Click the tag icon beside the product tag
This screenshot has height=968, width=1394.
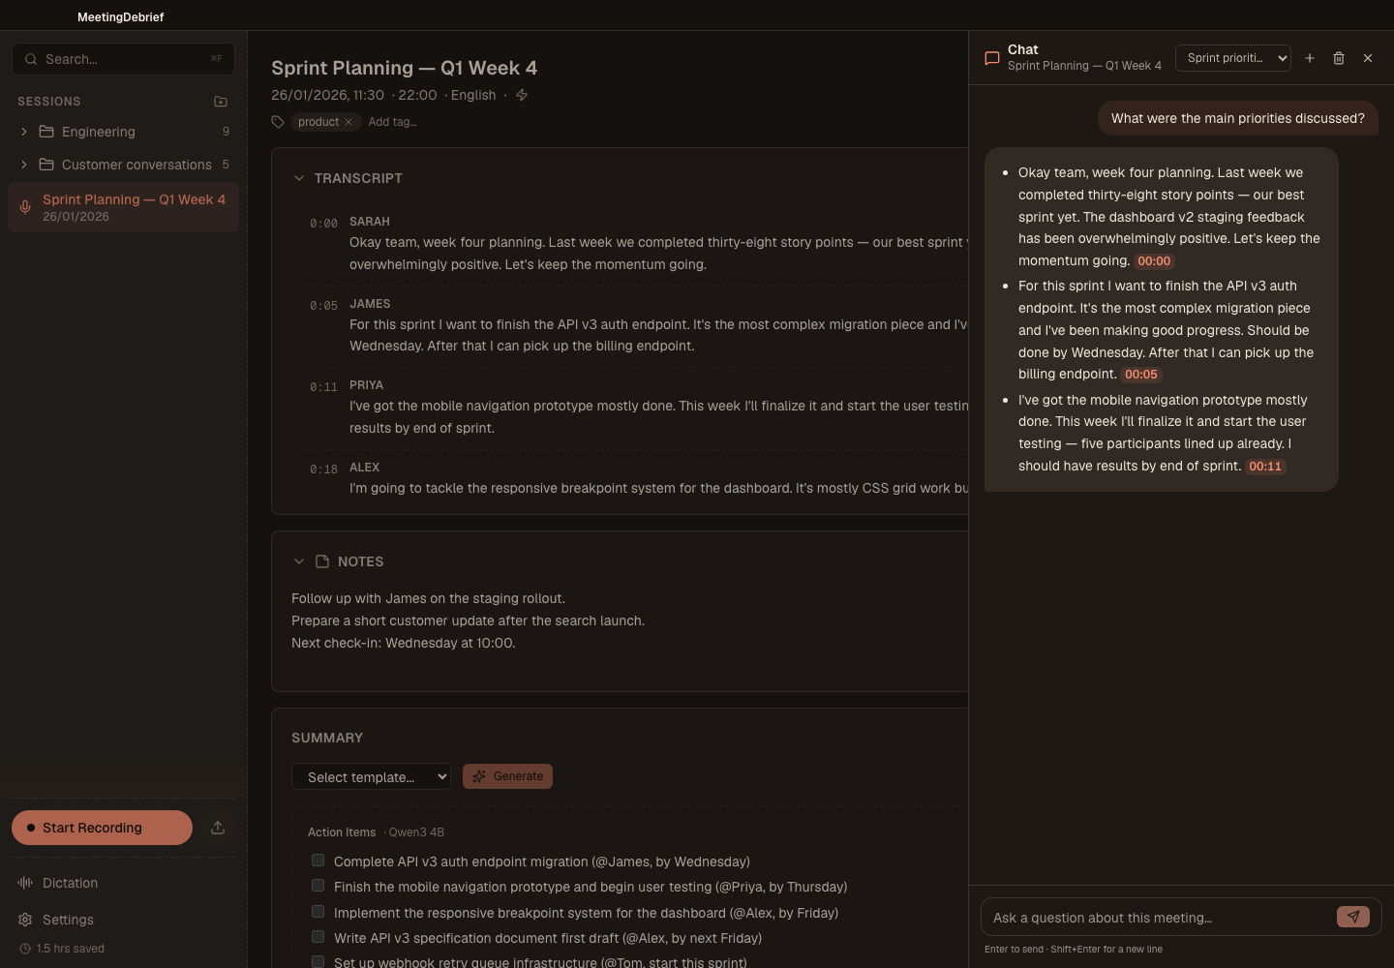pos(278,122)
